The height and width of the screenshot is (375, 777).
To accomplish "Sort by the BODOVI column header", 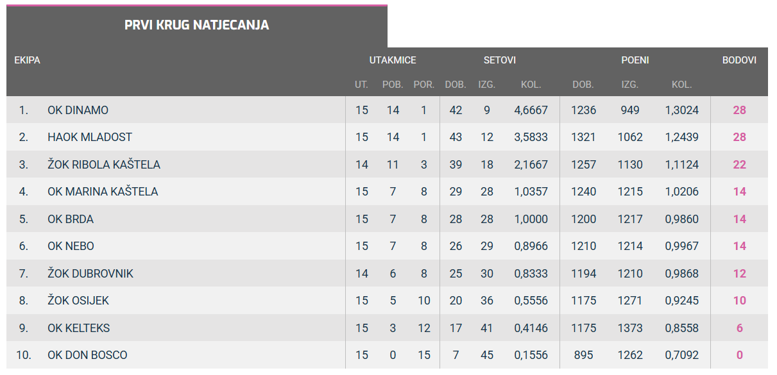I will tap(739, 60).
